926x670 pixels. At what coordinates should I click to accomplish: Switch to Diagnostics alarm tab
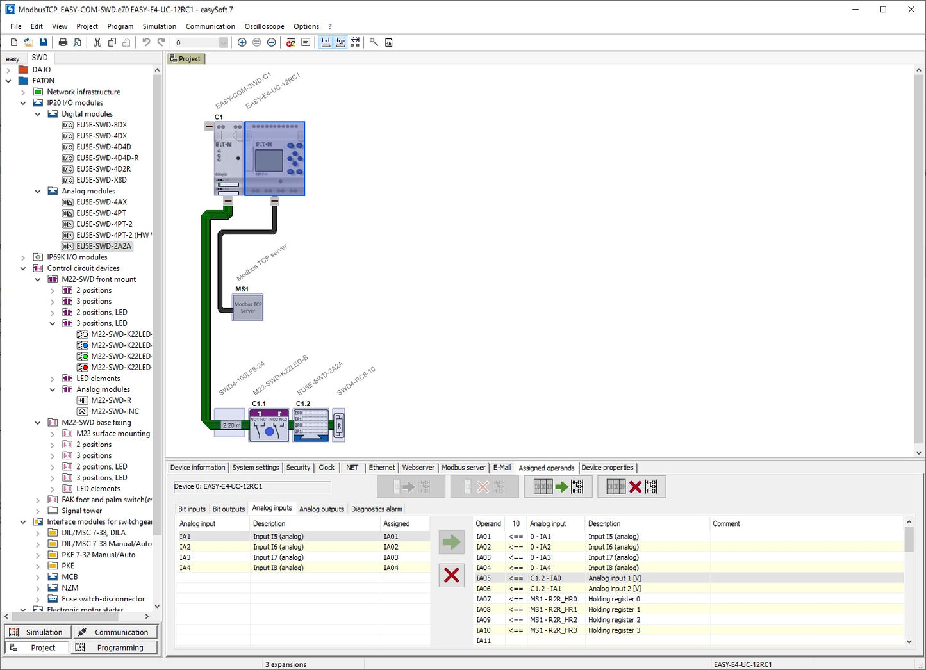click(x=377, y=509)
